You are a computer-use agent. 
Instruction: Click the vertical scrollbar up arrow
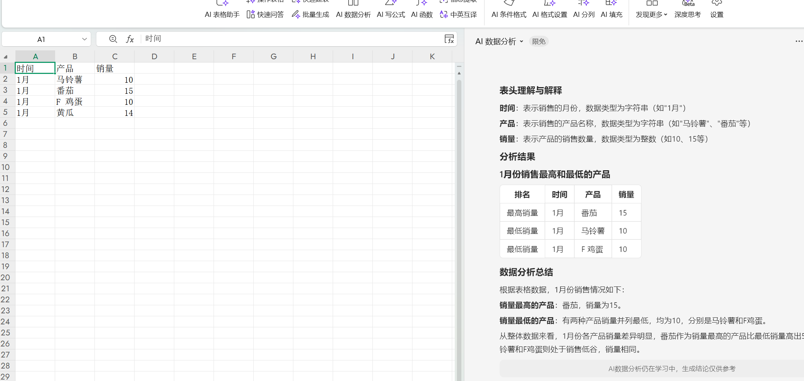point(459,74)
